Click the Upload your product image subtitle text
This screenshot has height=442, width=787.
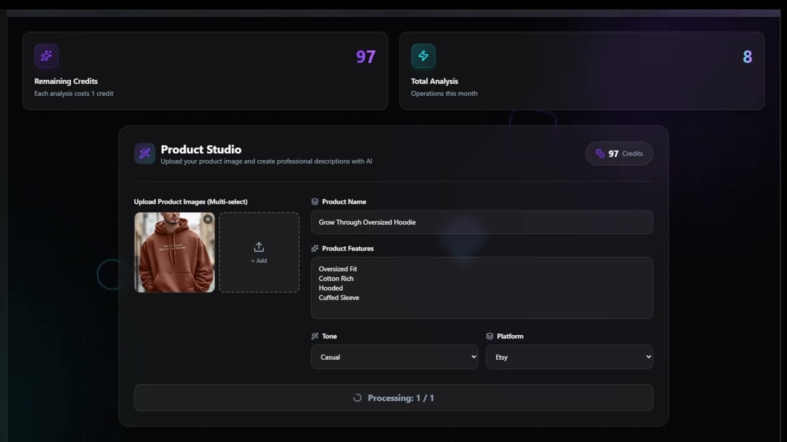[x=266, y=161]
